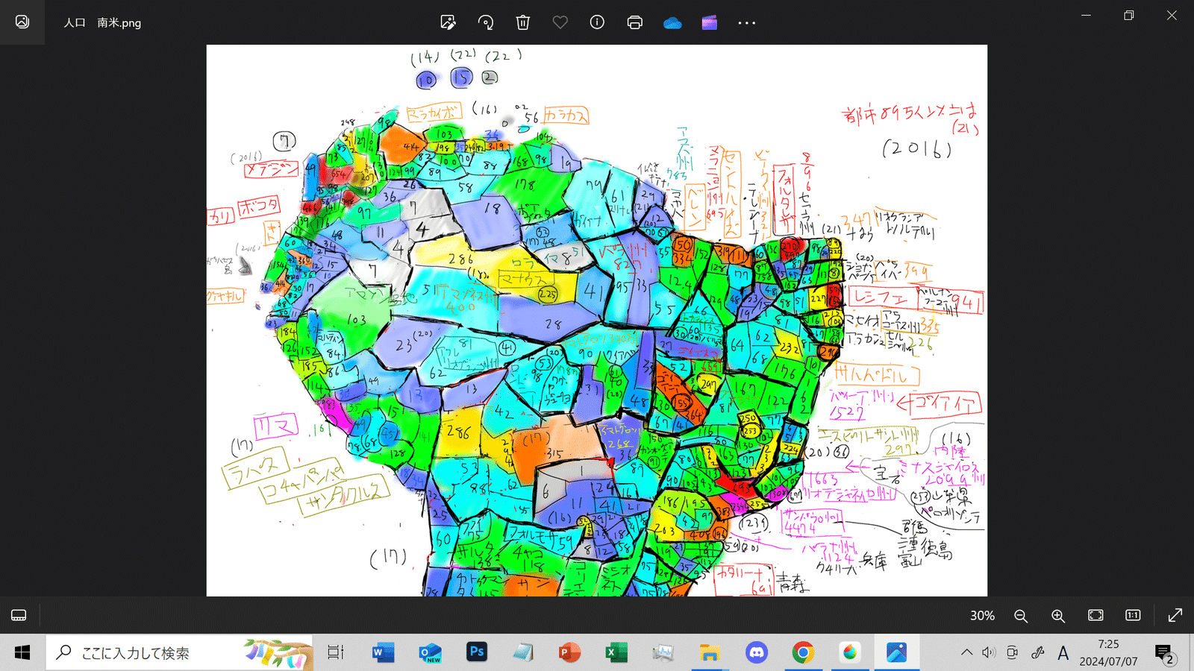Show actual size with the 1:1 icon
This screenshot has height=671, width=1194.
point(1133,615)
